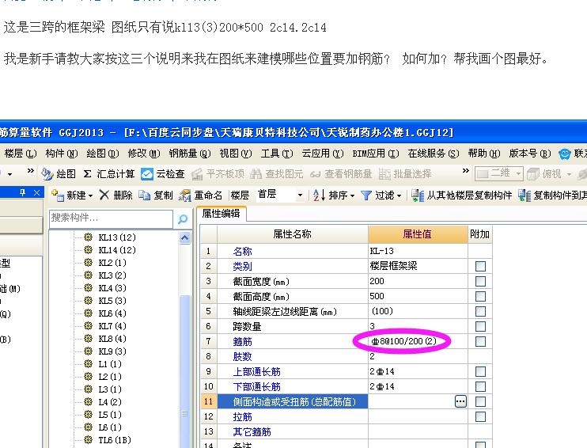Close the left navigation panel
The width and height of the screenshot is (587, 448).
pos(36,192)
